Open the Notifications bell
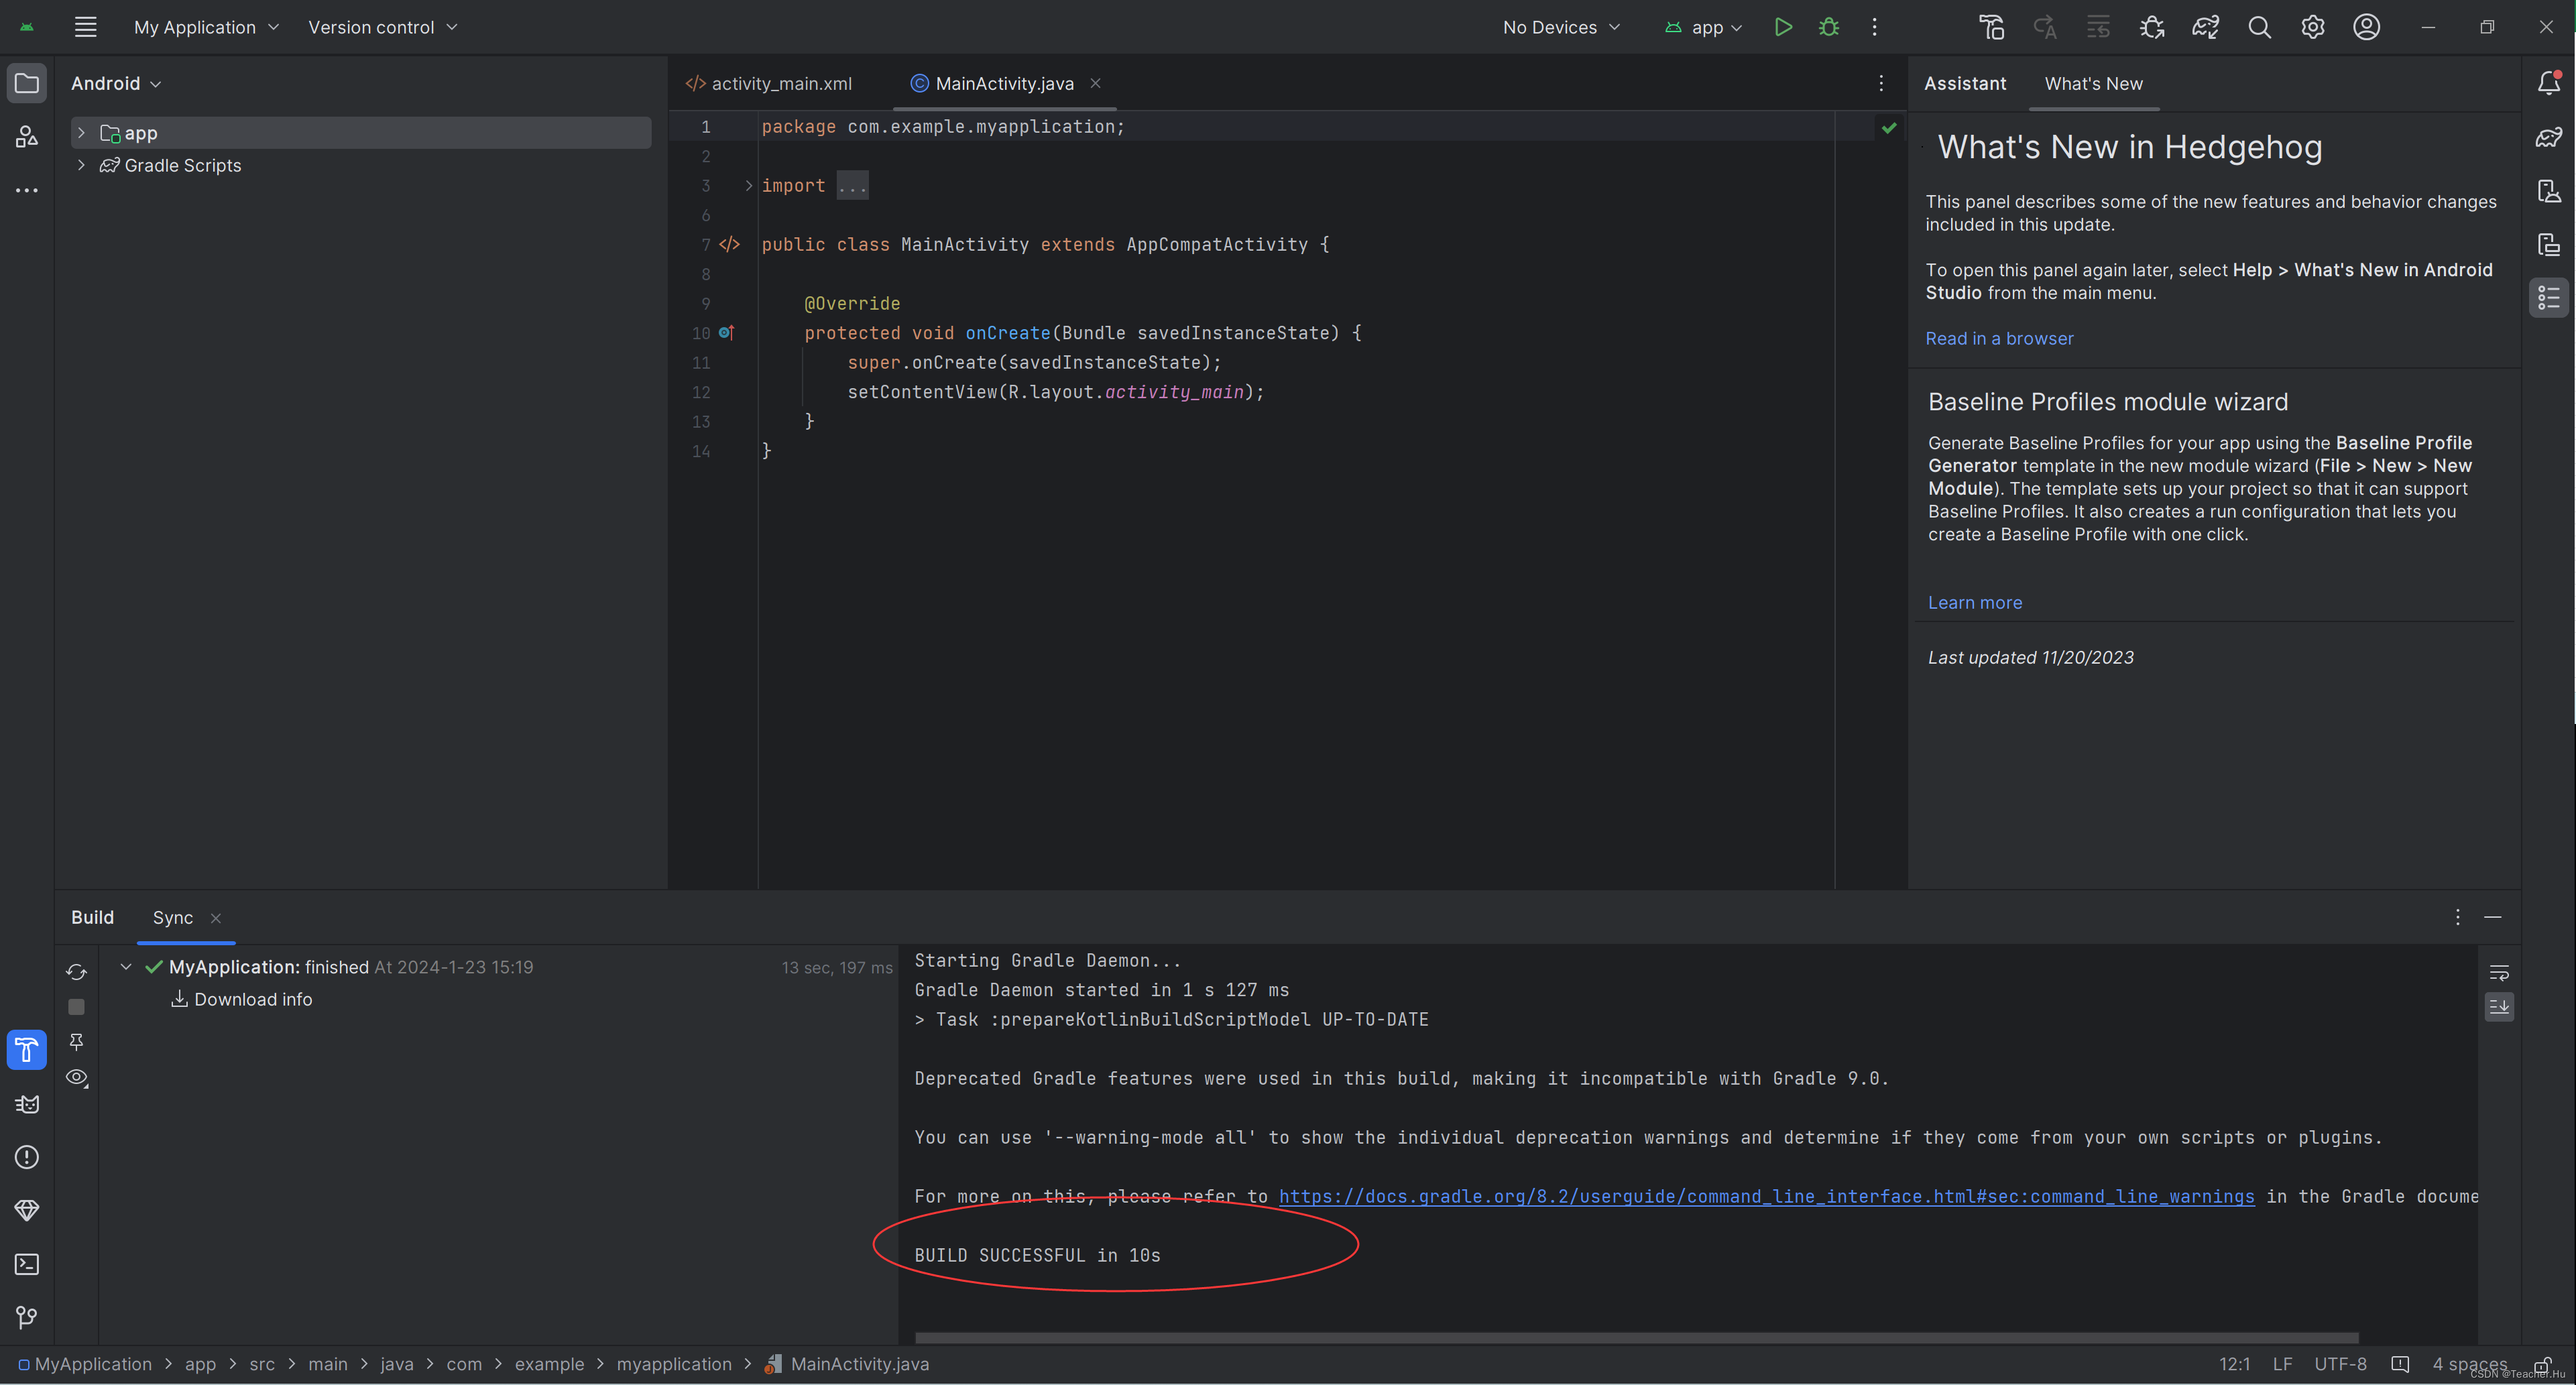This screenshot has height=1385, width=2576. coord(2549,83)
